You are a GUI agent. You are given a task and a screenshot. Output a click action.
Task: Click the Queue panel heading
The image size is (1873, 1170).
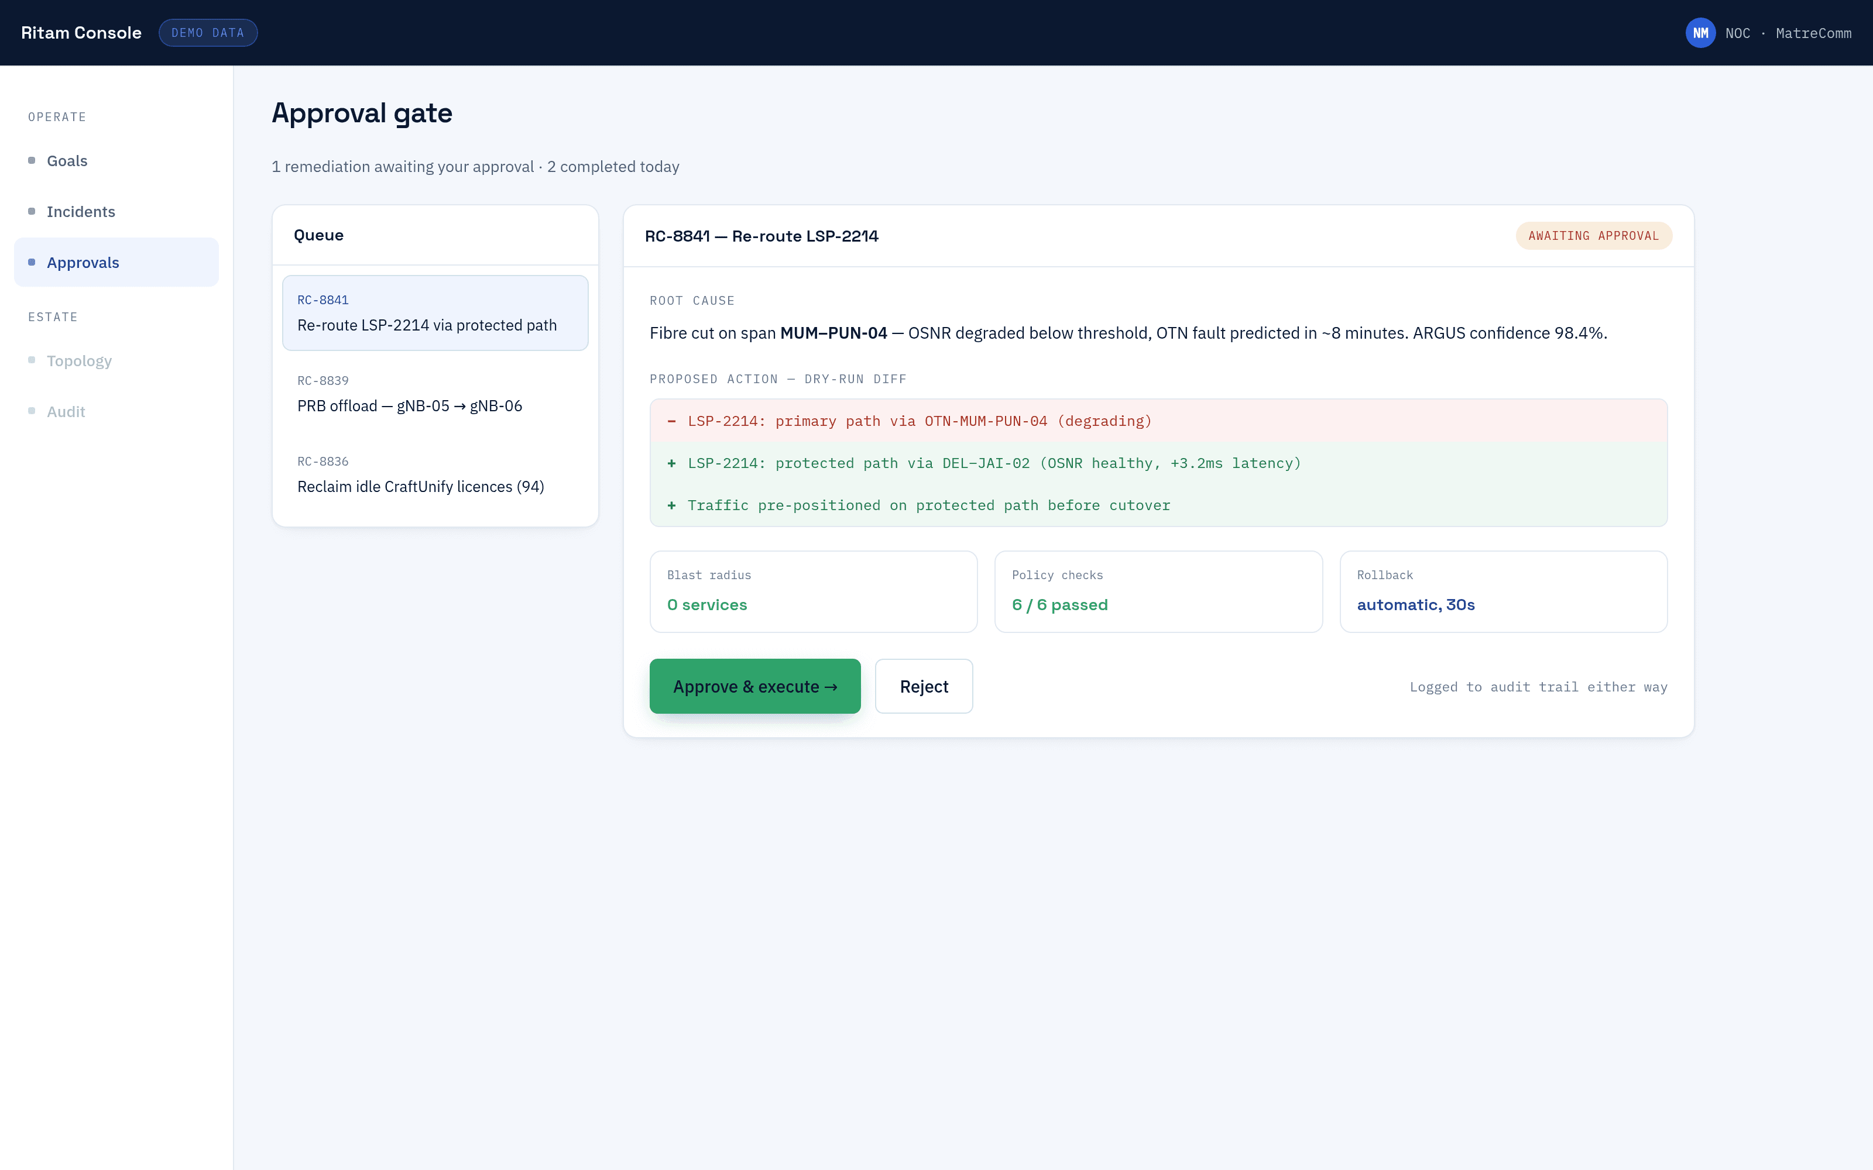(319, 235)
